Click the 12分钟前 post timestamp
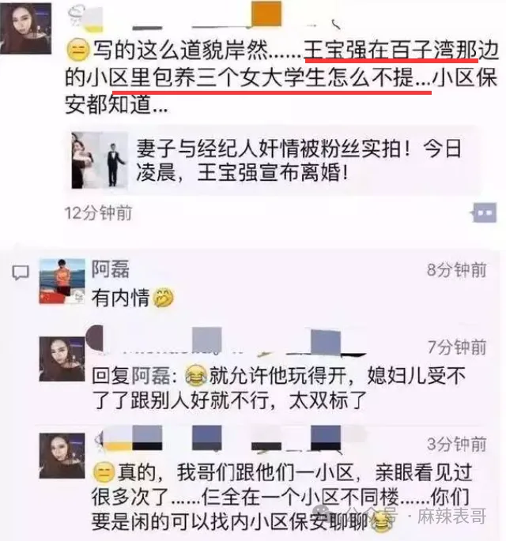506x541 pixels. pyautogui.click(x=99, y=213)
